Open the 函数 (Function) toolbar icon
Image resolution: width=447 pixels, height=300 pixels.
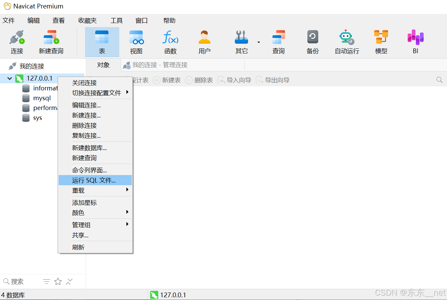[x=170, y=42]
